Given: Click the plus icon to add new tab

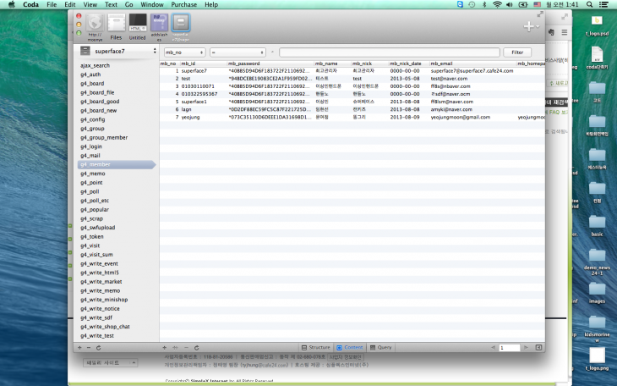Looking at the screenshot, I should [529, 26].
